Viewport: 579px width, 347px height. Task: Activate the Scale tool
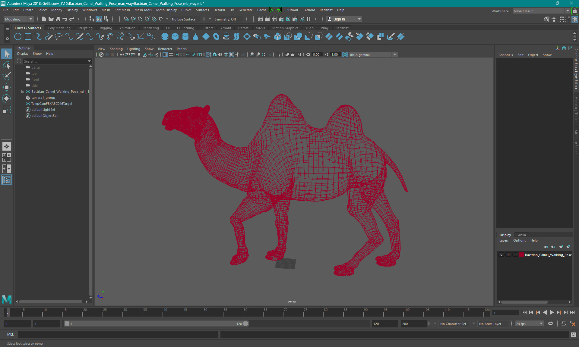click(7, 110)
